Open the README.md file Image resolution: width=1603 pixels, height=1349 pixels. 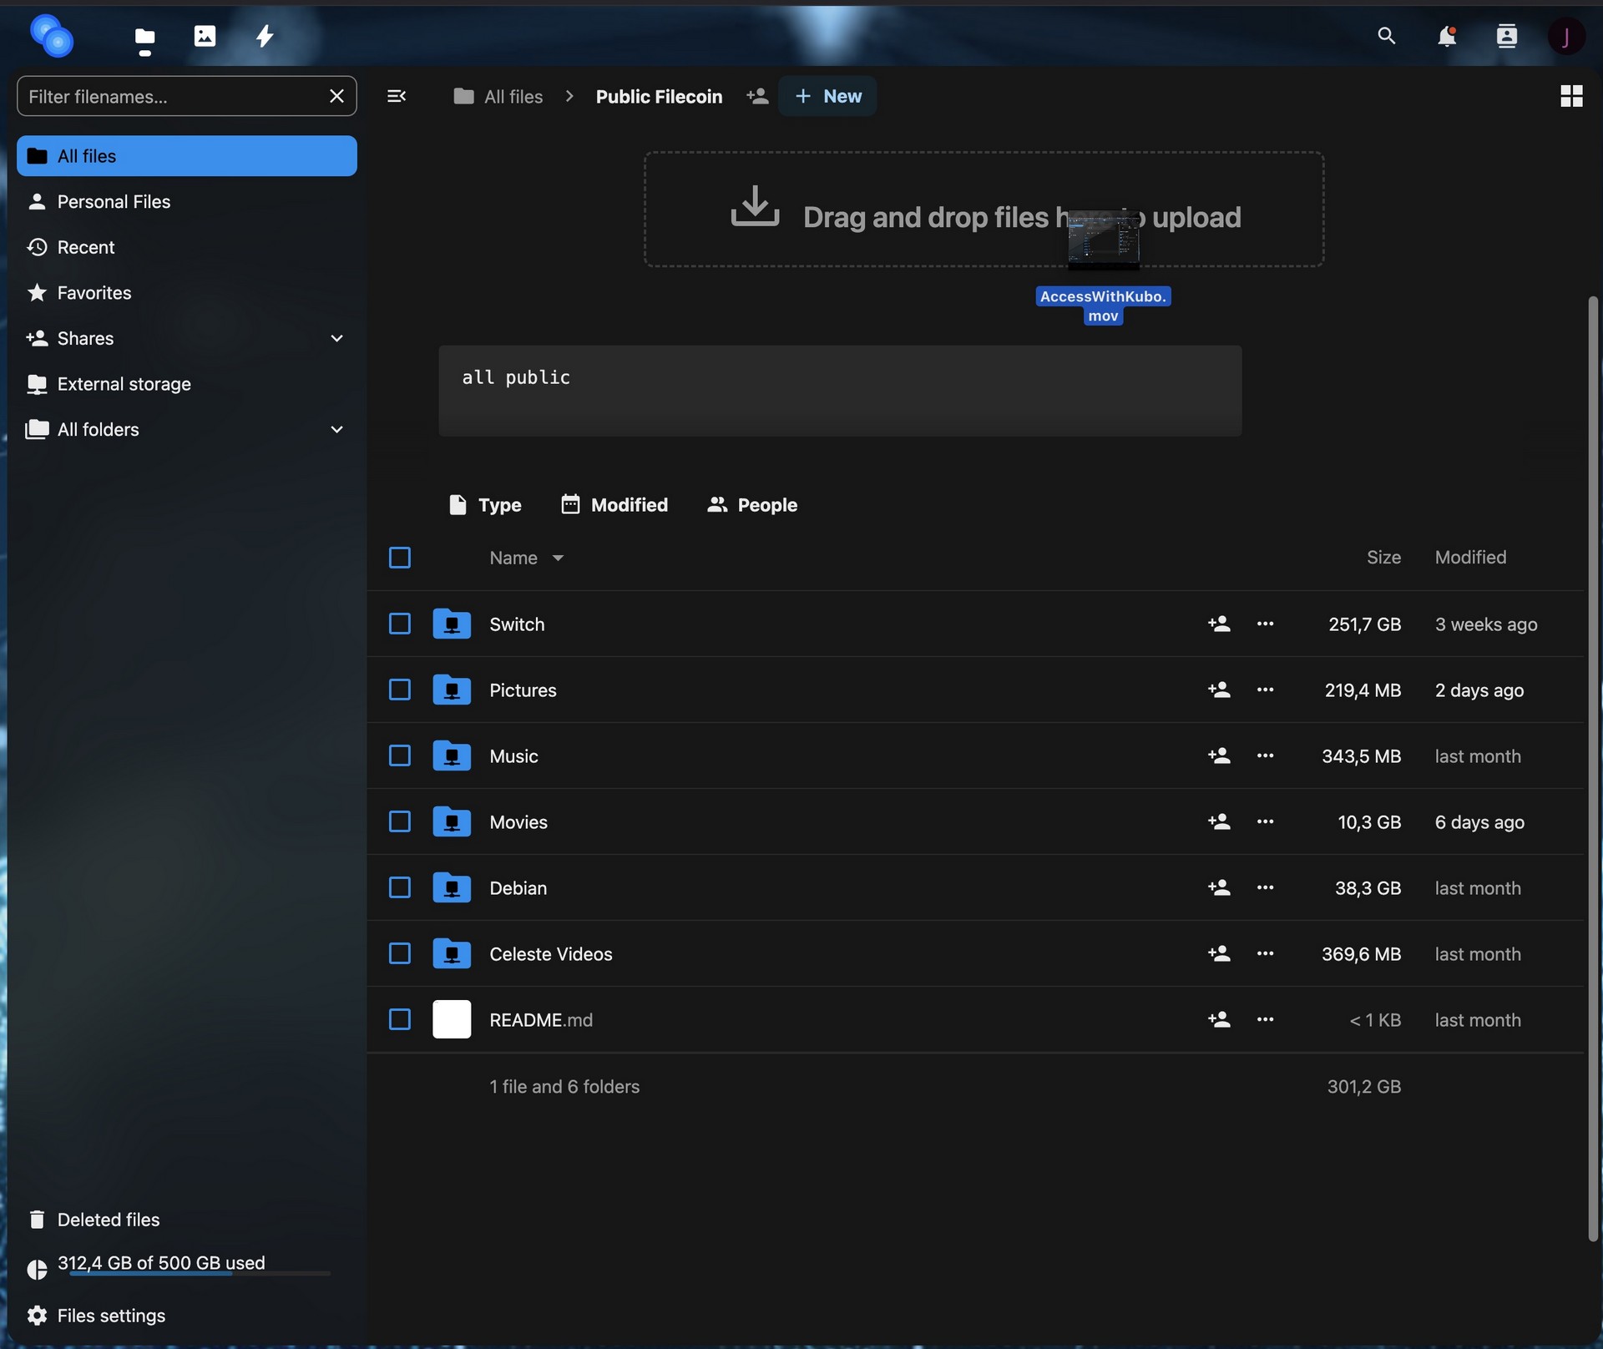coord(541,1019)
